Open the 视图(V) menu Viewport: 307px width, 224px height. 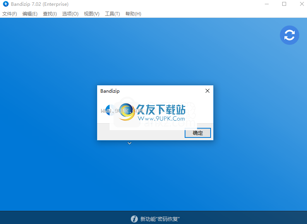coord(92,14)
